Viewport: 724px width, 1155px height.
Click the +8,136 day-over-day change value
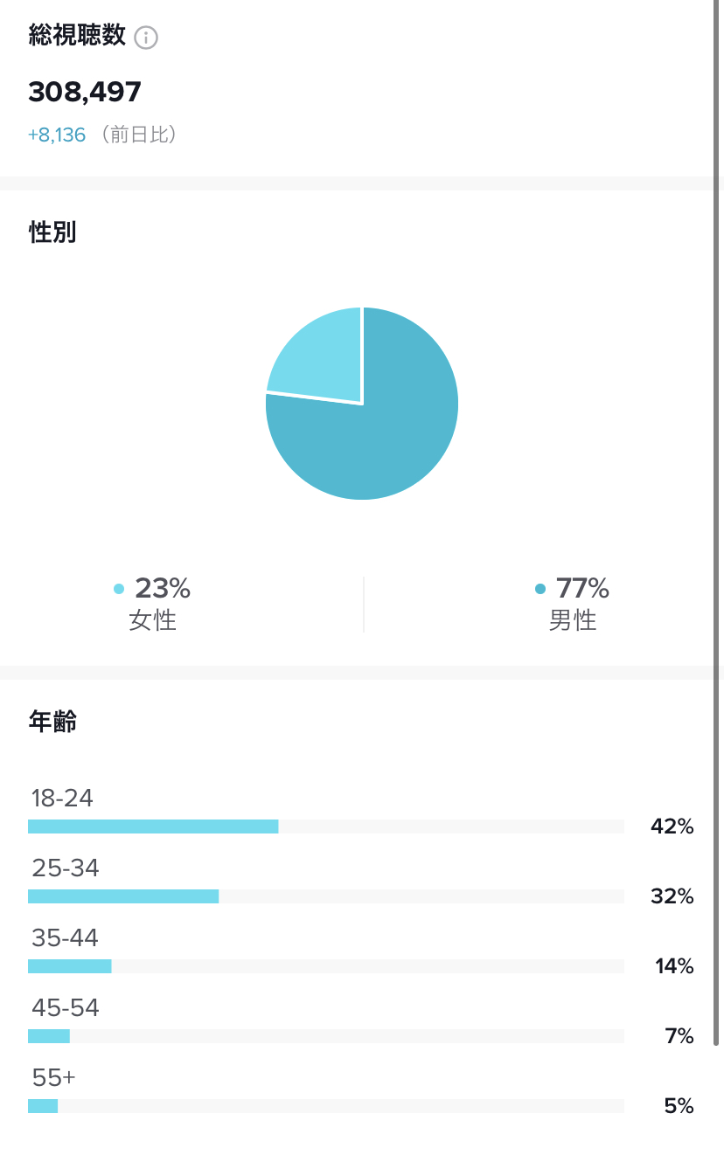pyautogui.click(x=57, y=135)
